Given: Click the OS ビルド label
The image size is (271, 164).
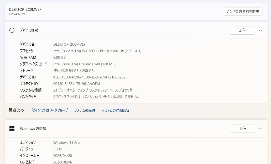Looking at the screenshot, I should tap(27, 162).
